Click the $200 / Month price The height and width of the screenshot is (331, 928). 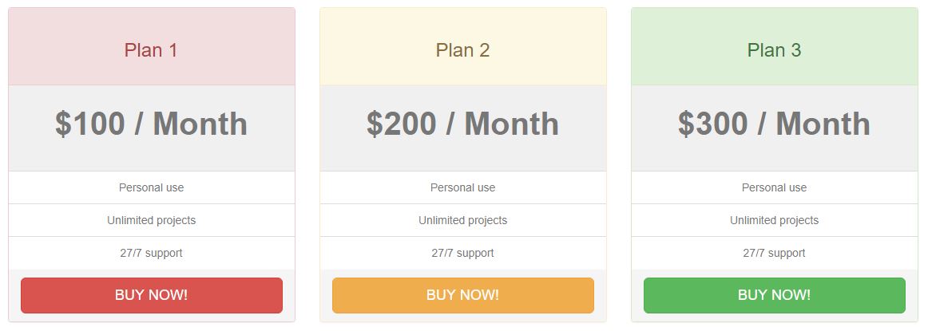pos(463,124)
